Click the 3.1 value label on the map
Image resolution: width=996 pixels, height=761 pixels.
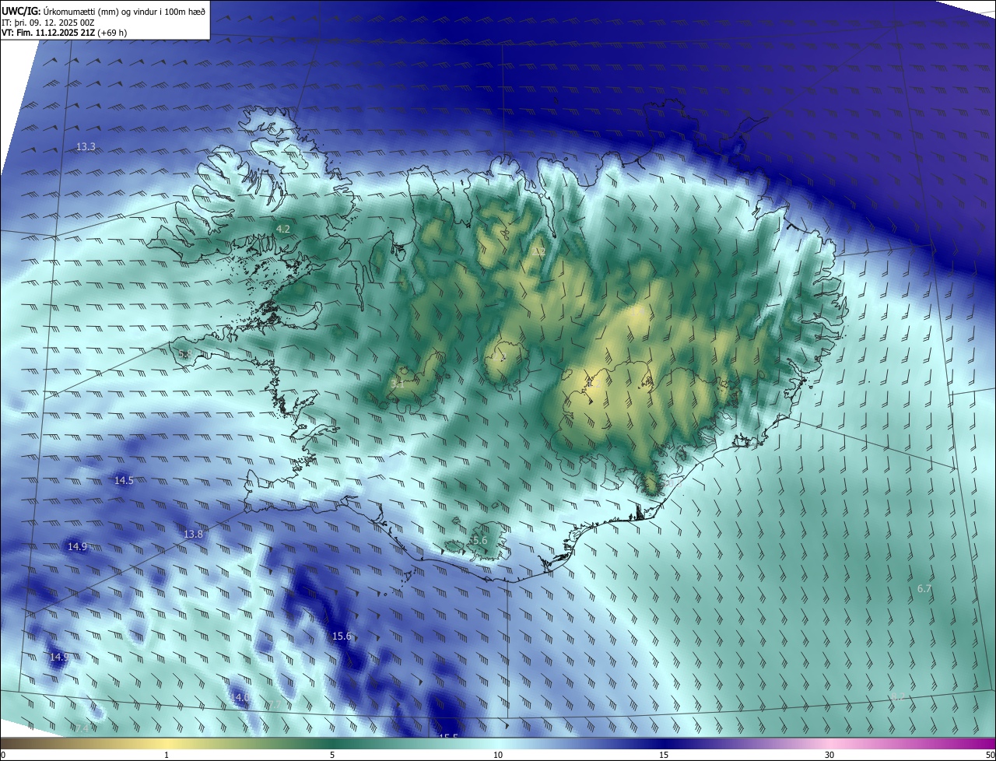tap(397, 383)
